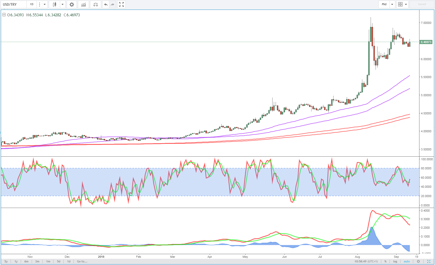The height and width of the screenshot is (265, 435).
Task: Open the chart style dropdown arrow
Action: click(x=63, y=4)
